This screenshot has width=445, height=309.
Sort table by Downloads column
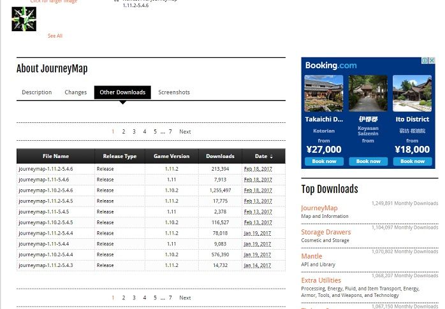tap(220, 156)
